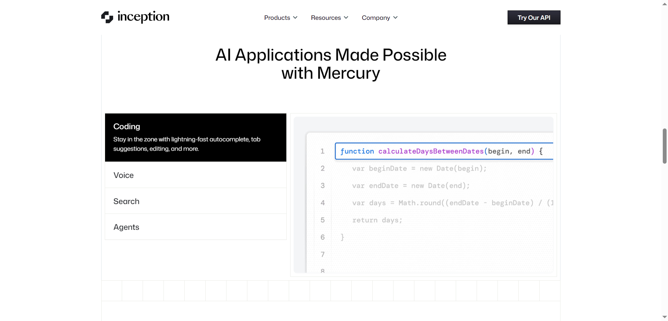Click the inception wordmark text
Viewport: 668px width, 321px height.
143,17
